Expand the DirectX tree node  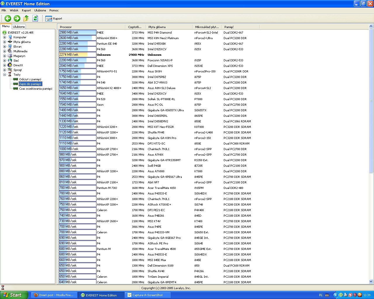4,65
